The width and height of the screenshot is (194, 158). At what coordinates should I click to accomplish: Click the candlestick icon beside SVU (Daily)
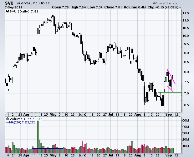click(x=8, y=11)
